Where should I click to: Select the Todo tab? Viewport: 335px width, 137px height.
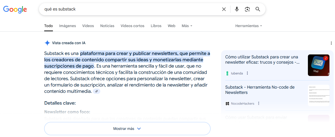(x=48, y=26)
